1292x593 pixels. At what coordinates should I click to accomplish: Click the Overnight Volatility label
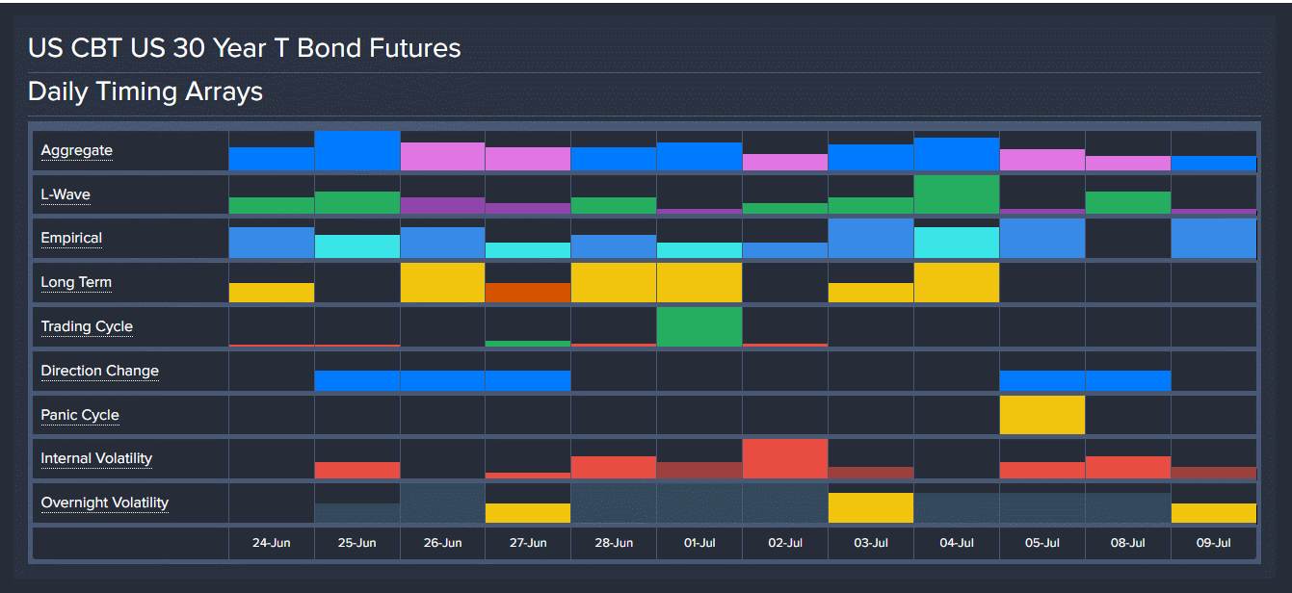tap(104, 503)
